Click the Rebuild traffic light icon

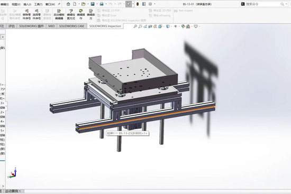[x=138, y=4]
